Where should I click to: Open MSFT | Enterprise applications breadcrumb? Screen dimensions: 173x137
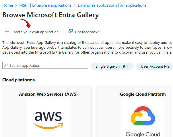[x=45, y=5]
